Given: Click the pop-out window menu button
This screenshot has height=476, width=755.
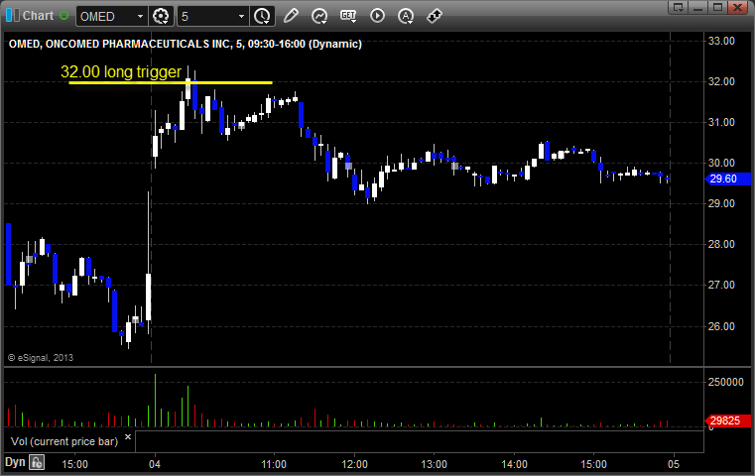Looking at the screenshot, I should coord(678,7).
